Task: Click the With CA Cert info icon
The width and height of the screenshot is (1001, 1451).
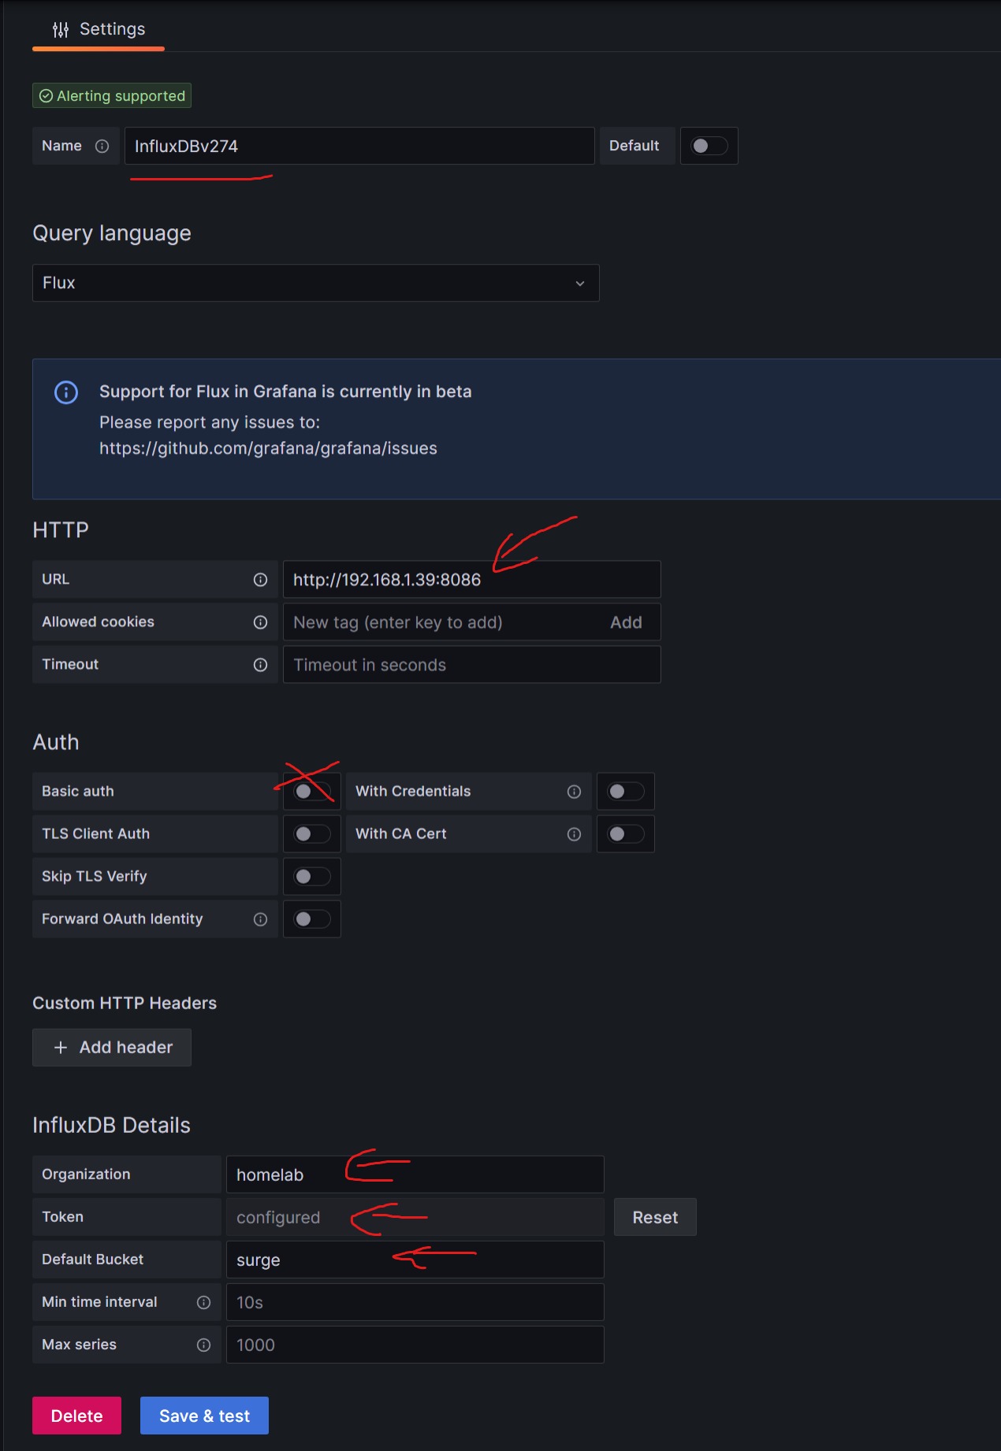Action: point(574,834)
